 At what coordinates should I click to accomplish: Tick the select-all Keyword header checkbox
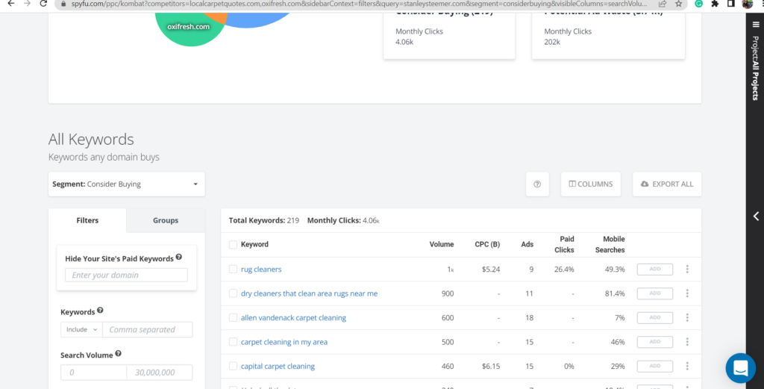pyautogui.click(x=234, y=244)
